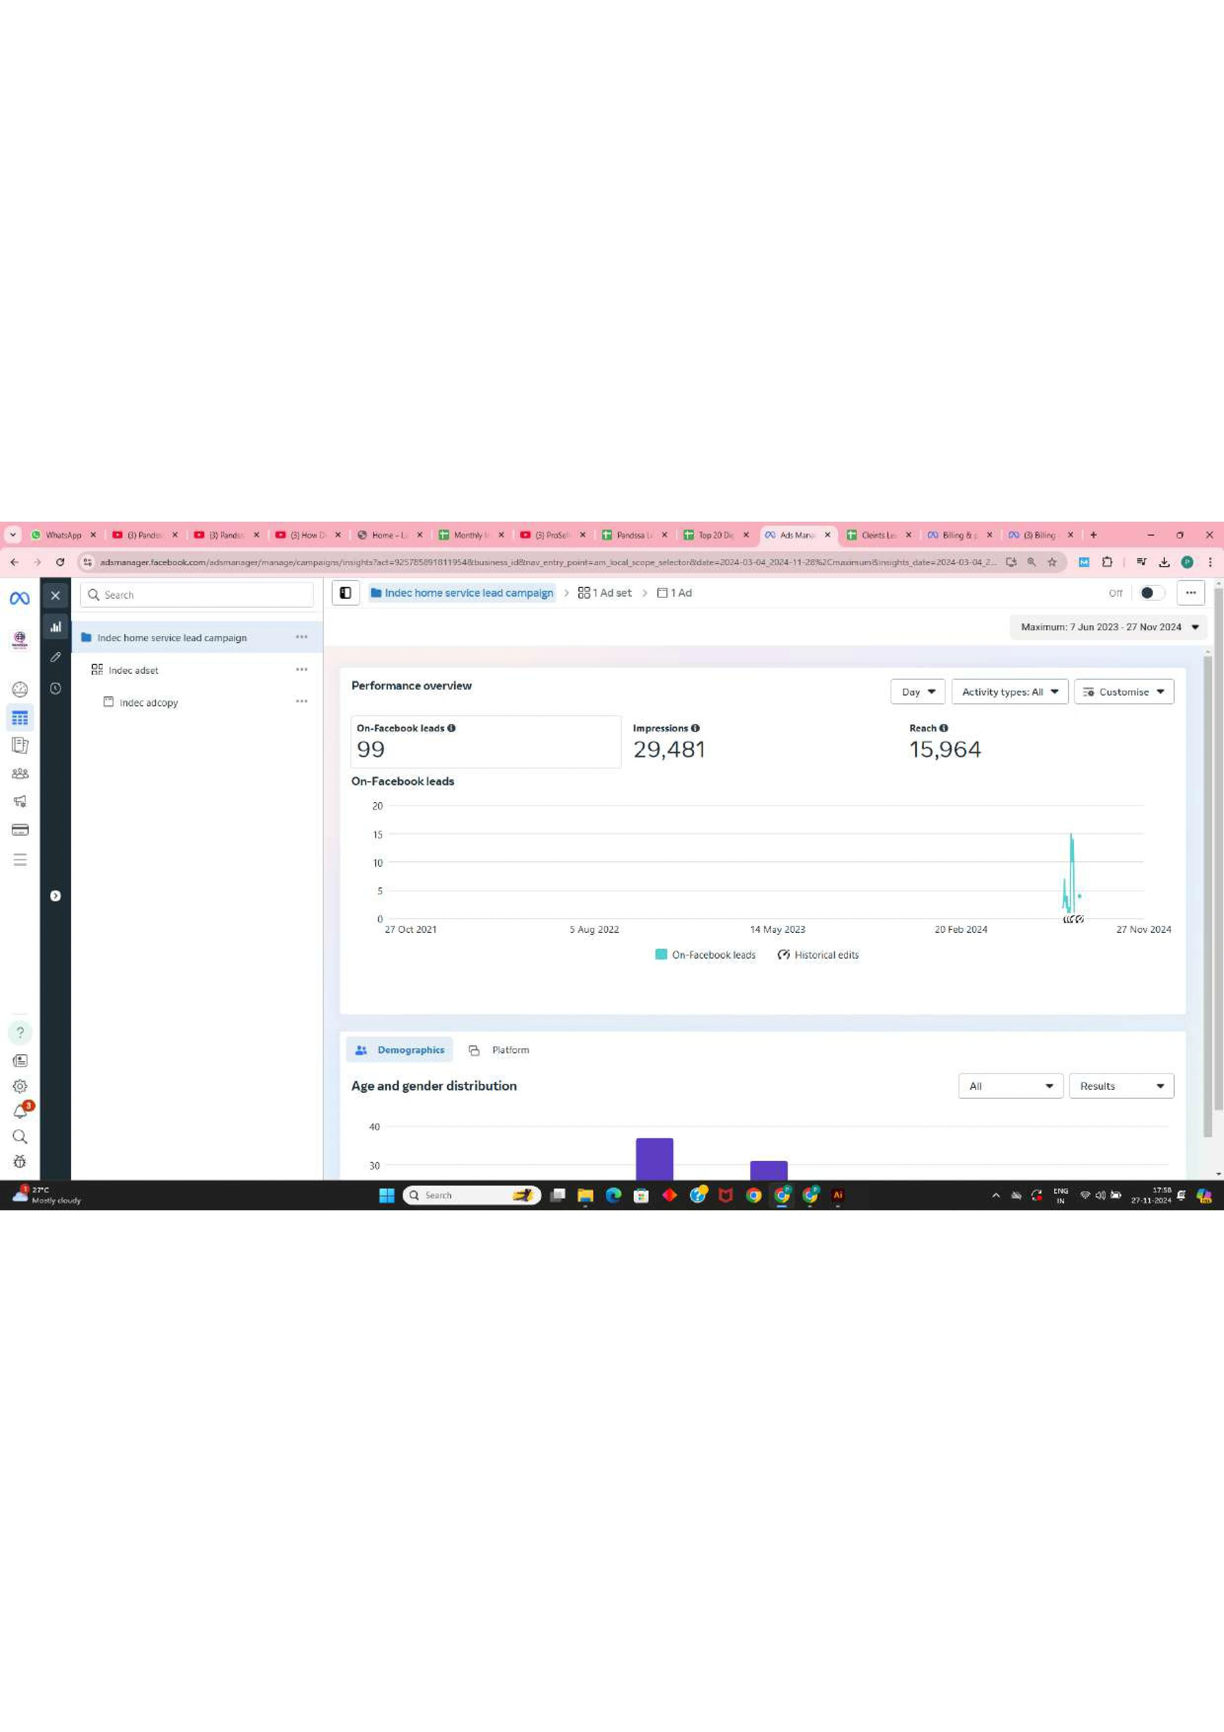This screenshot has width=1224, height=1732.
Task: Turn on the campaign Off switch
Action: (x=1151, y=593)
